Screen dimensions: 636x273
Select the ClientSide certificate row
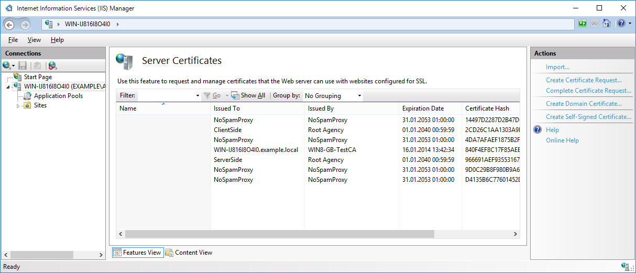click(x=318, y=130)
